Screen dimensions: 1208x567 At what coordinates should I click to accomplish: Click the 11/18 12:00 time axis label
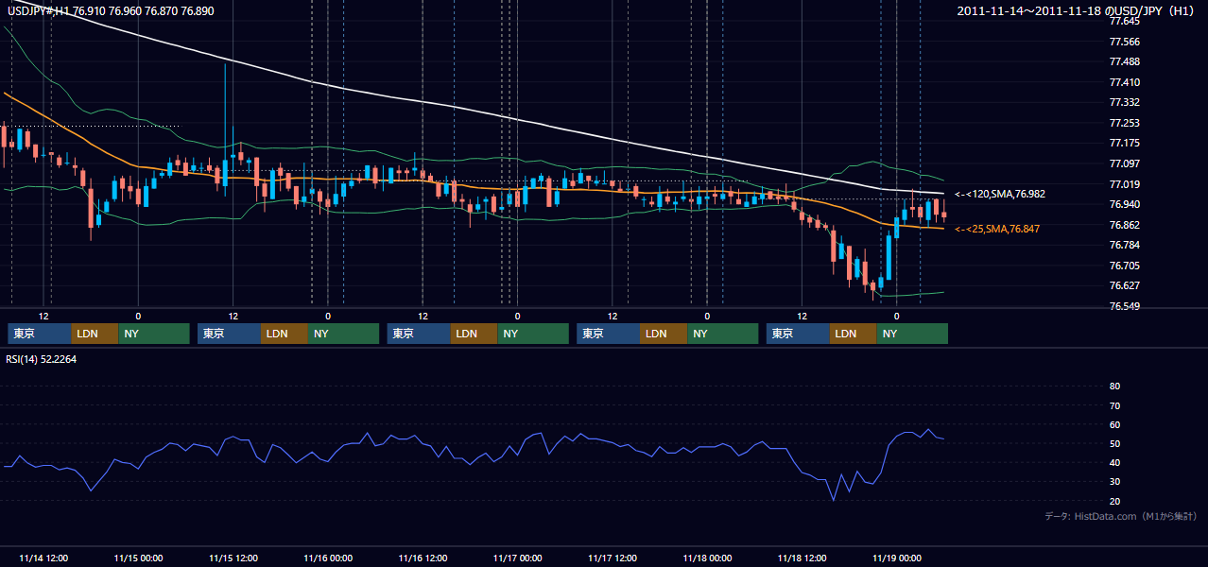coord(802,558)
